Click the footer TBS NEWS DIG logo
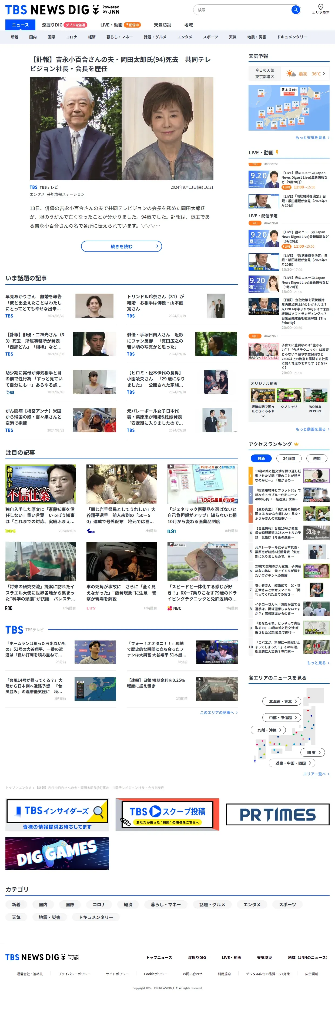 pyautogui.click(x=42, y=957)
